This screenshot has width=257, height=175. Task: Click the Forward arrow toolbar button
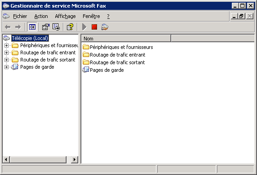[x=18, y=27]
